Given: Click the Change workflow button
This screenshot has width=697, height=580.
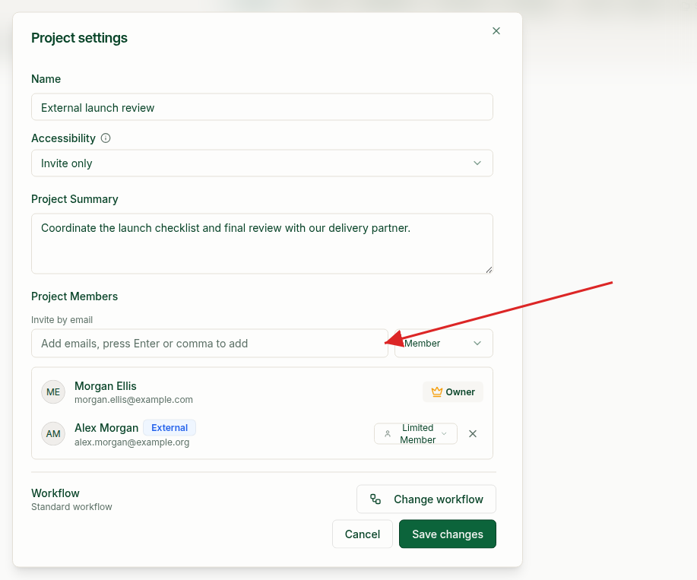Looking at the screenshot, I should tap(426, 499).
